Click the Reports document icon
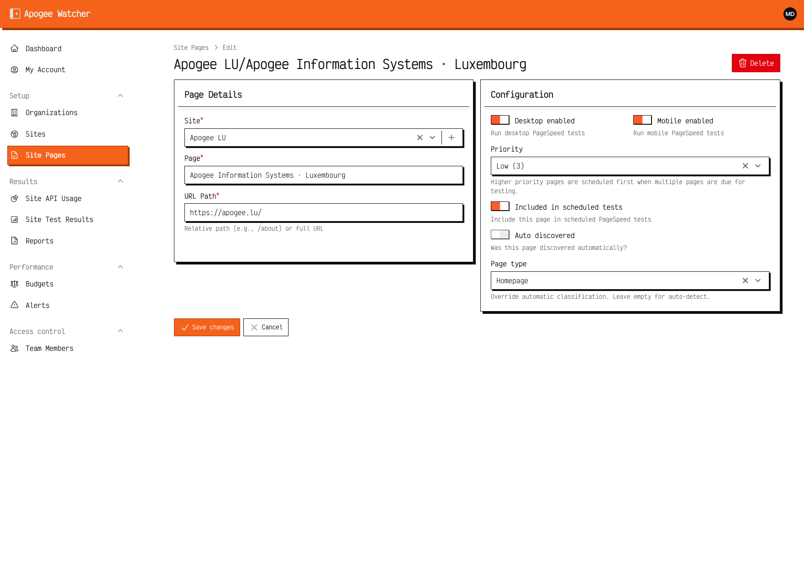The width and height of the screenshot is (804, 571). [x=15, y=241]
